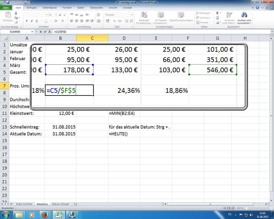
Task: Click the AutoSum sigma icon
Action: tap(198, 13)
